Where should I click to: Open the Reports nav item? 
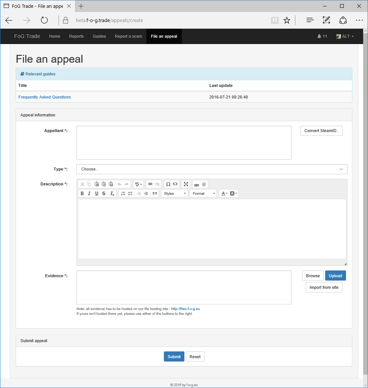click(x=76, y=37)
